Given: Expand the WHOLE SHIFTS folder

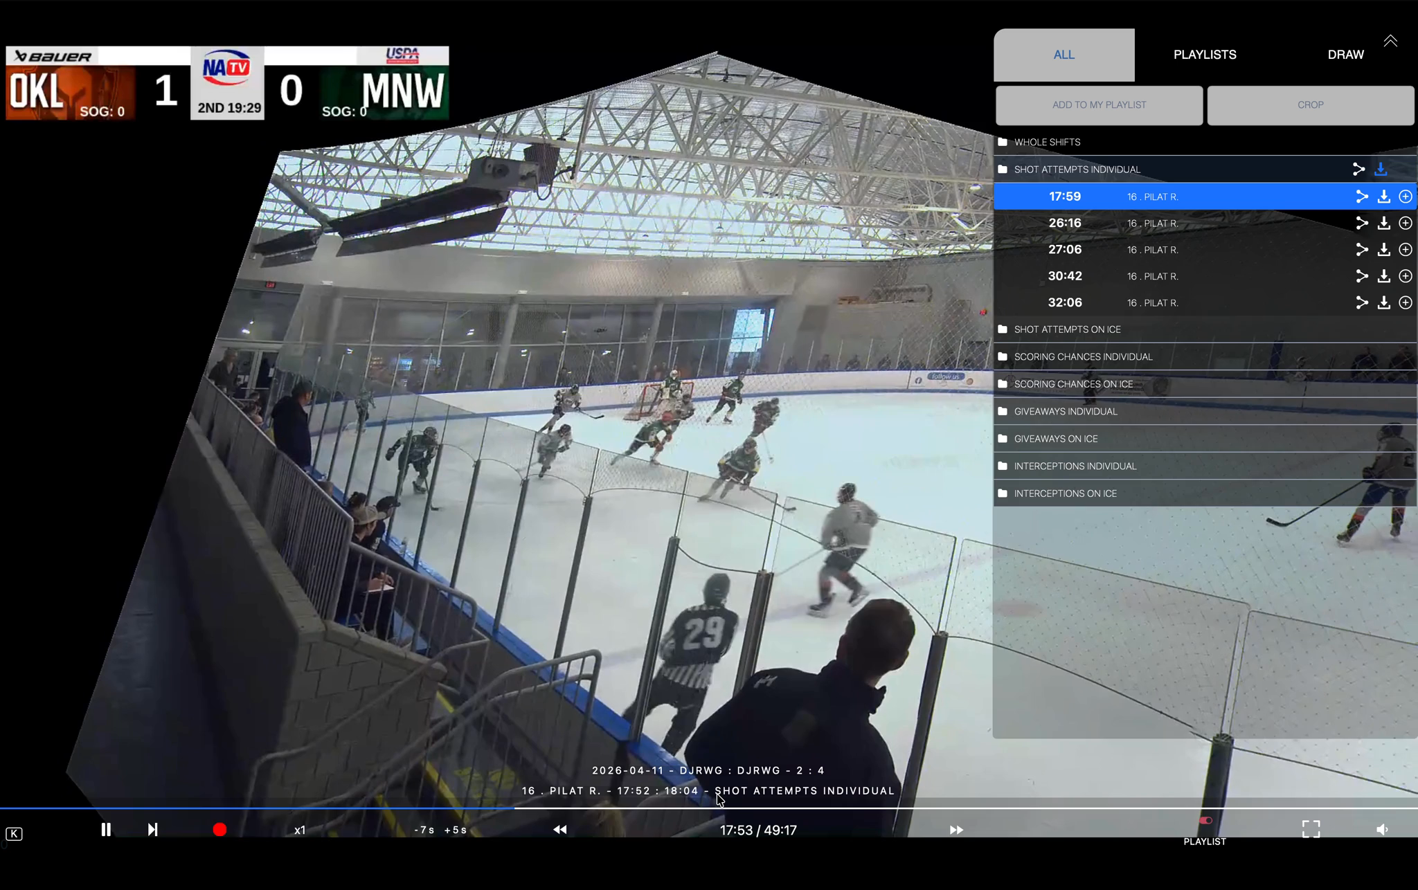Looking at the screenshot, I should pos(1205,142).
